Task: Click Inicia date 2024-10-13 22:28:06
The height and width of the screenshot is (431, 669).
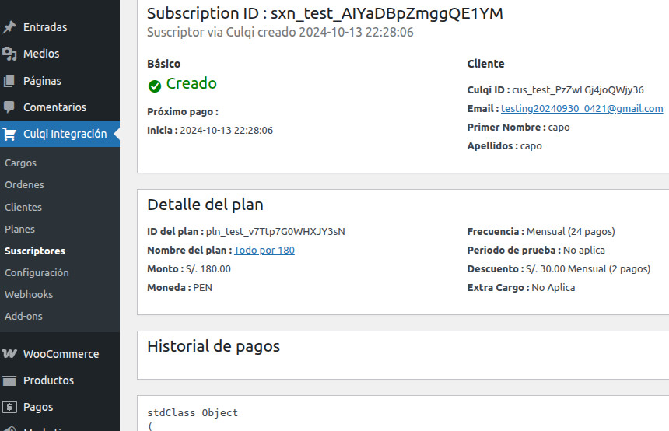Action: pyautogui.click(x=226, y=131)
